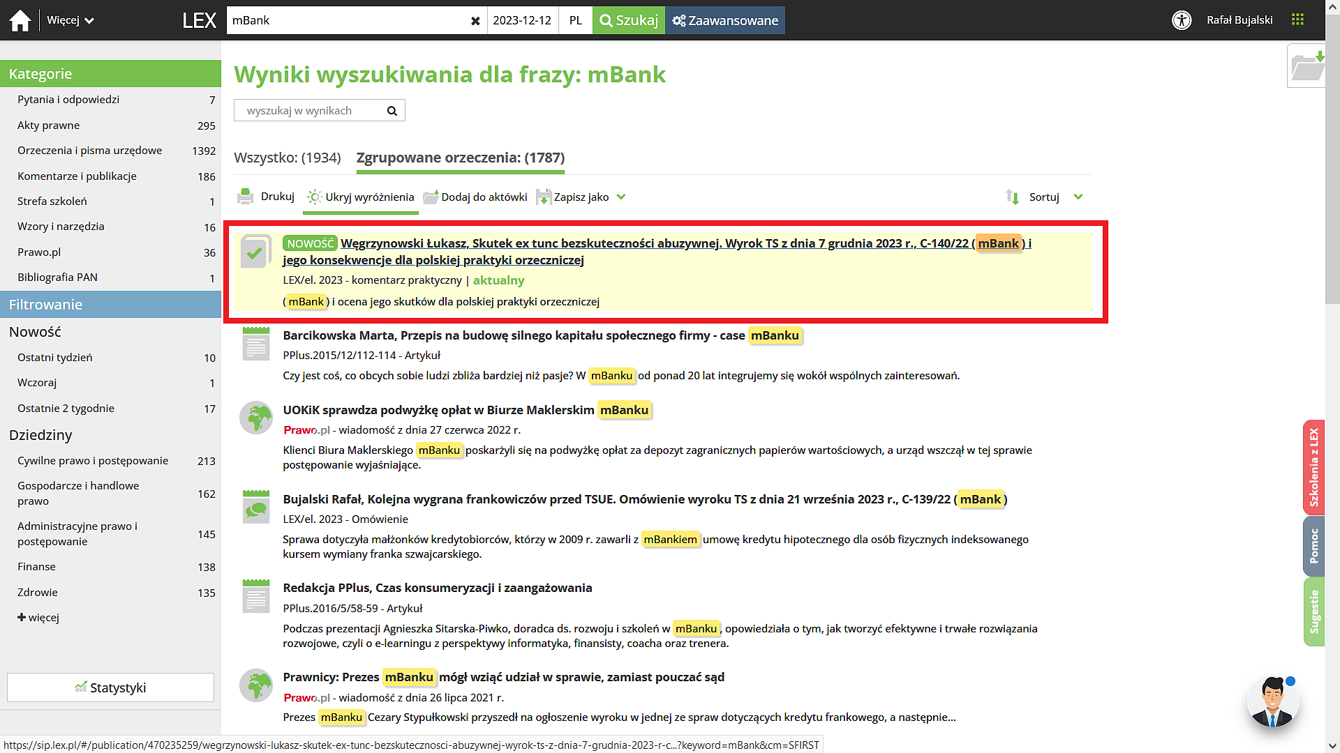
Task: Toggle checkbox of Węgrzynowski Łukasz result
Action: pos(255,252)
